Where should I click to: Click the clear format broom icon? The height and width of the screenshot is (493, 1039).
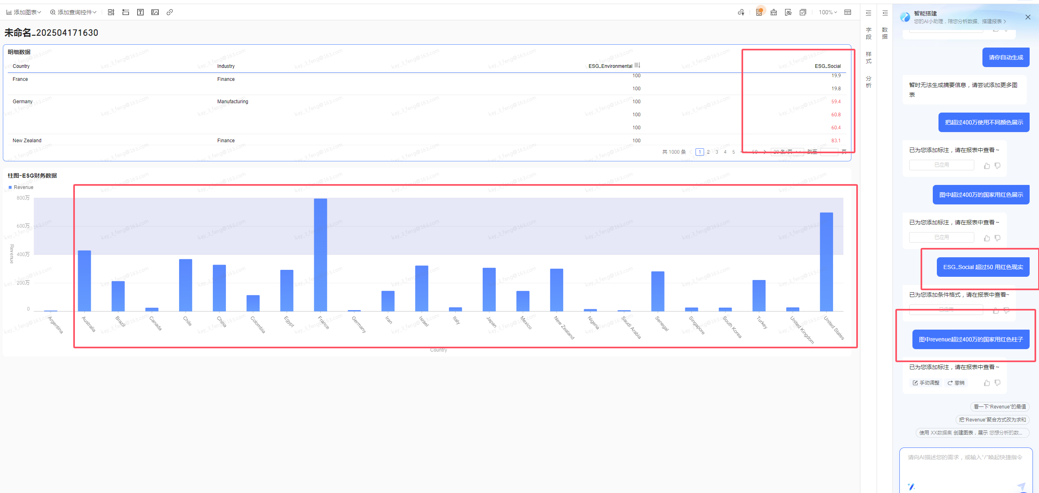[774, 12]
